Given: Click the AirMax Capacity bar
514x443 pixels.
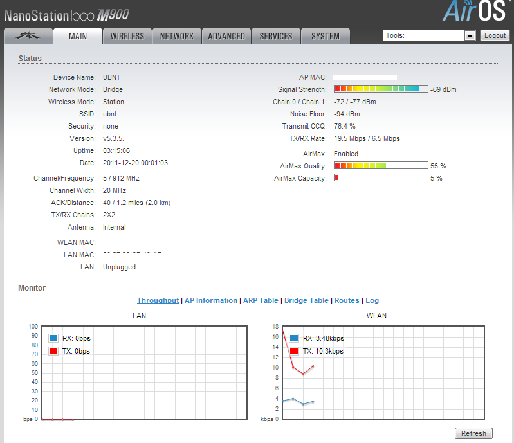Looking at the screenshot, I should click(381, 177).
